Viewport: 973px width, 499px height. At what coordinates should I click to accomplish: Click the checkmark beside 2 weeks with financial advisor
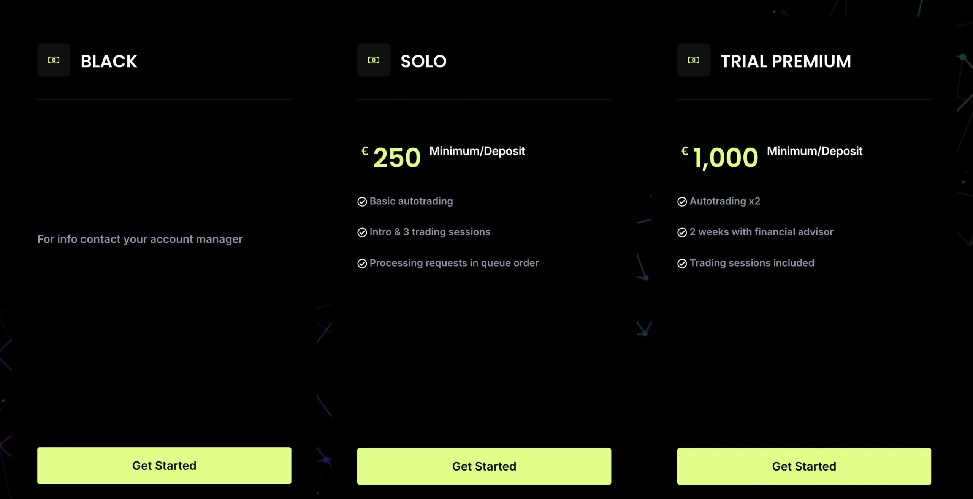point(682,232)
